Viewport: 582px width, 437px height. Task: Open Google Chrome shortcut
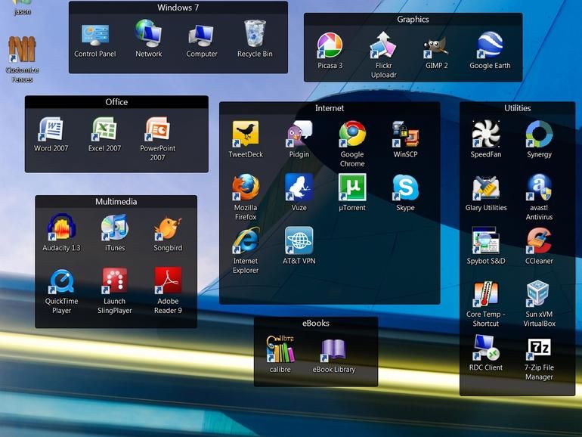click(x=352, y=135)
